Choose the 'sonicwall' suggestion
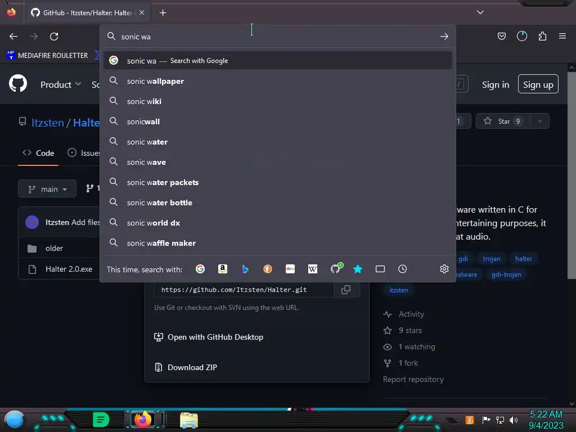 tap(278, 121)
